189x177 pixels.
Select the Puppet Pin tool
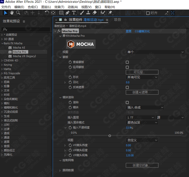click(x=110, y=13)
